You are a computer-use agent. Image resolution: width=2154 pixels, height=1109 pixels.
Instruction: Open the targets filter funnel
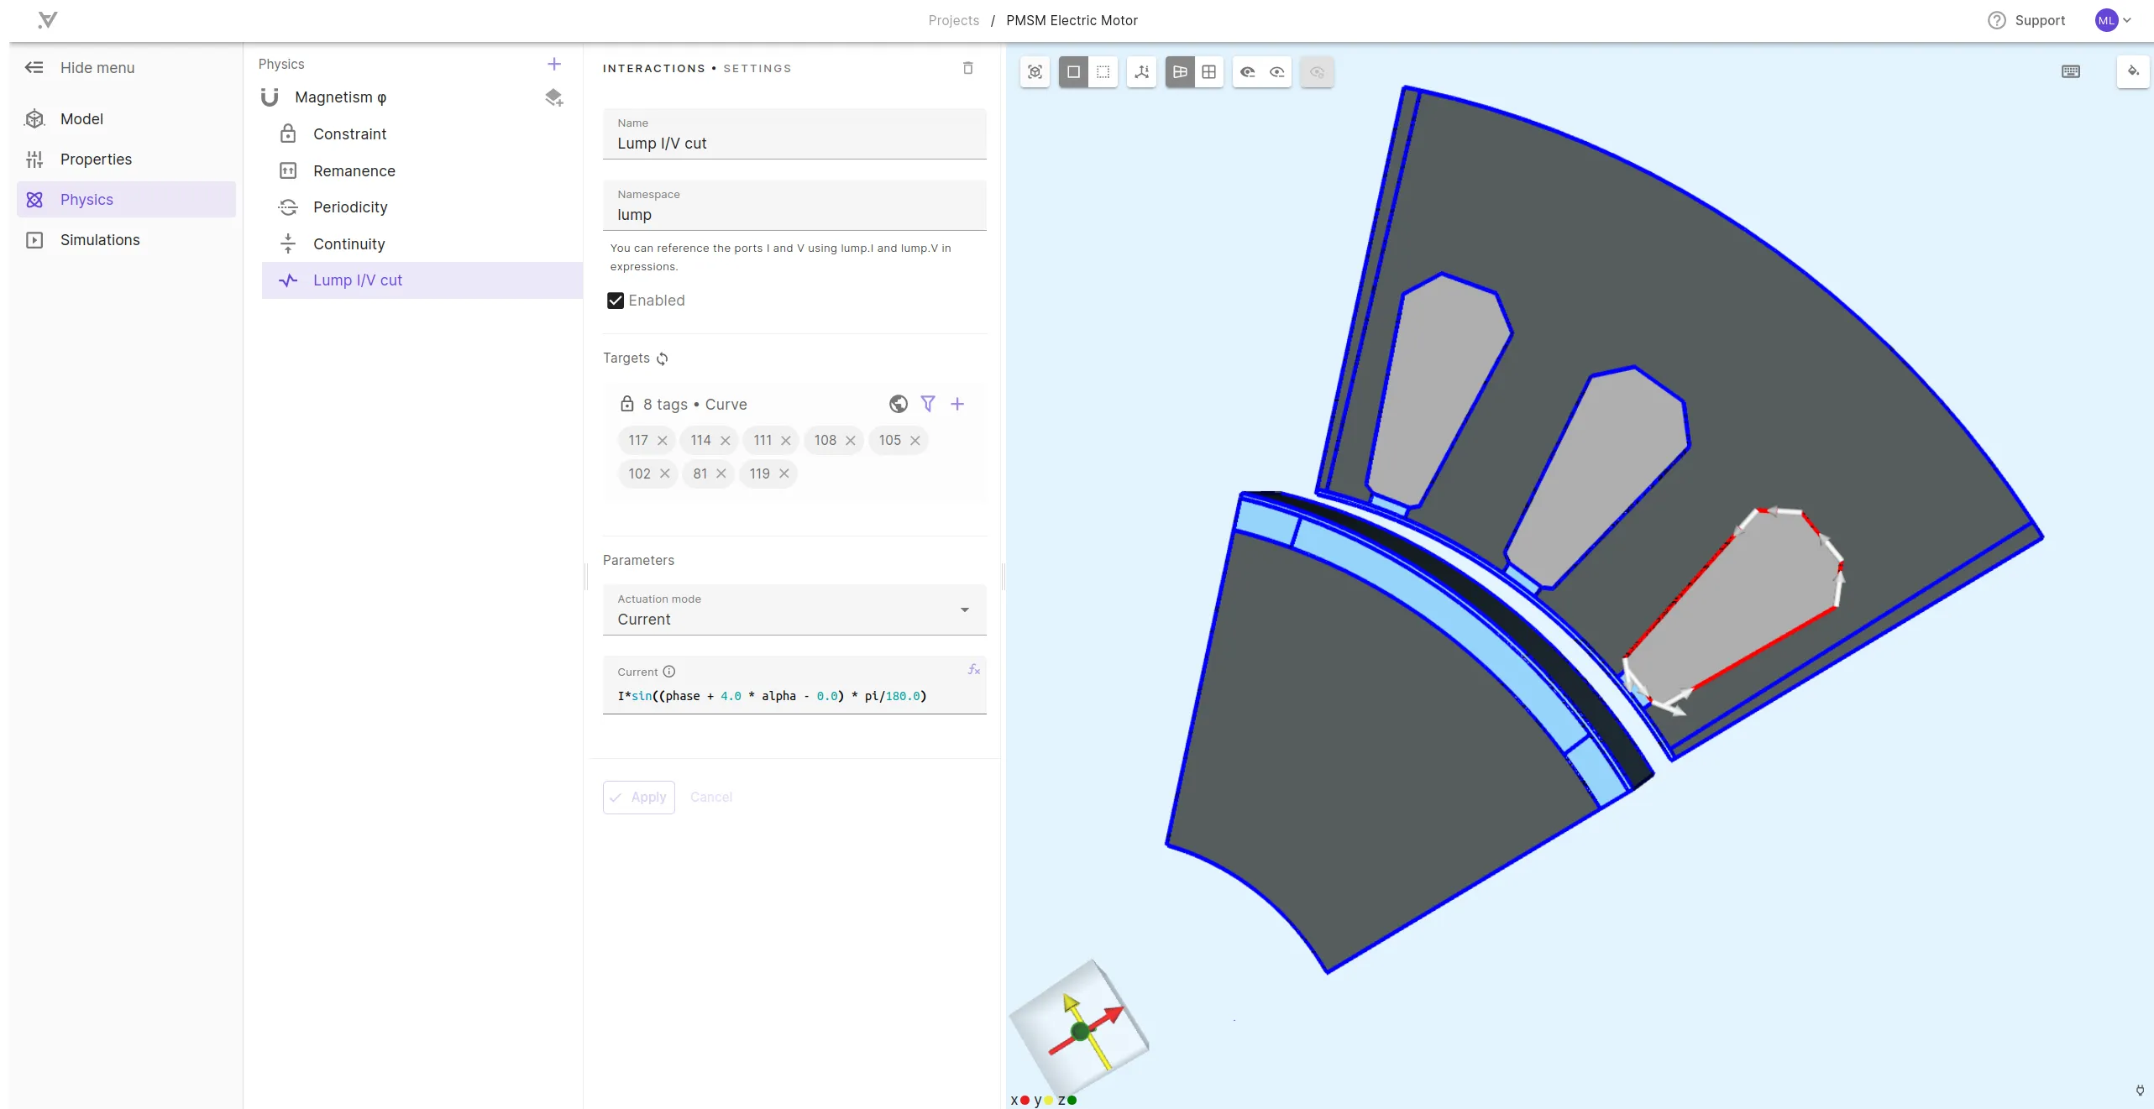click(x=928, y=405)
